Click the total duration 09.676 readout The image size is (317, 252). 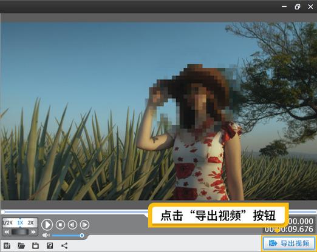click(x=289, y=229)
